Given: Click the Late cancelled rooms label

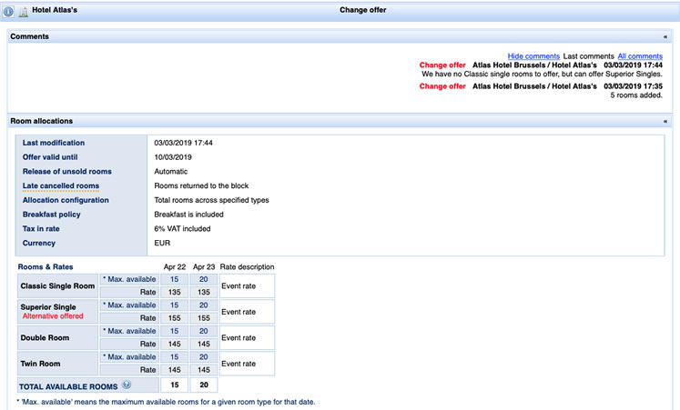Looking at the screenshot, I should click(x=61, y=185).
